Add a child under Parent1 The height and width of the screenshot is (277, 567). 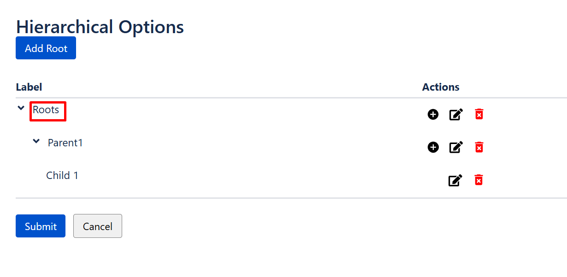pyautogui.click(x=433, y=147)
